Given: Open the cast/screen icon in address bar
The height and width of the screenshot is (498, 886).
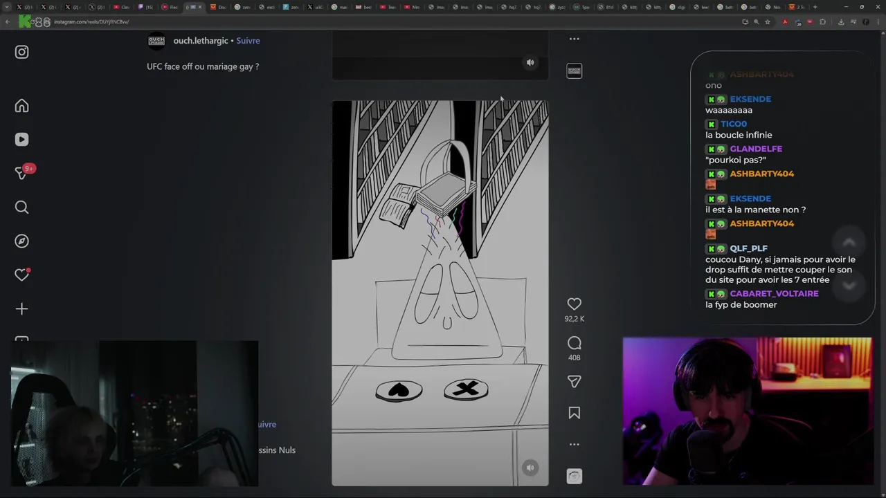Looking at the screenshot, I should tap(745, 21).
